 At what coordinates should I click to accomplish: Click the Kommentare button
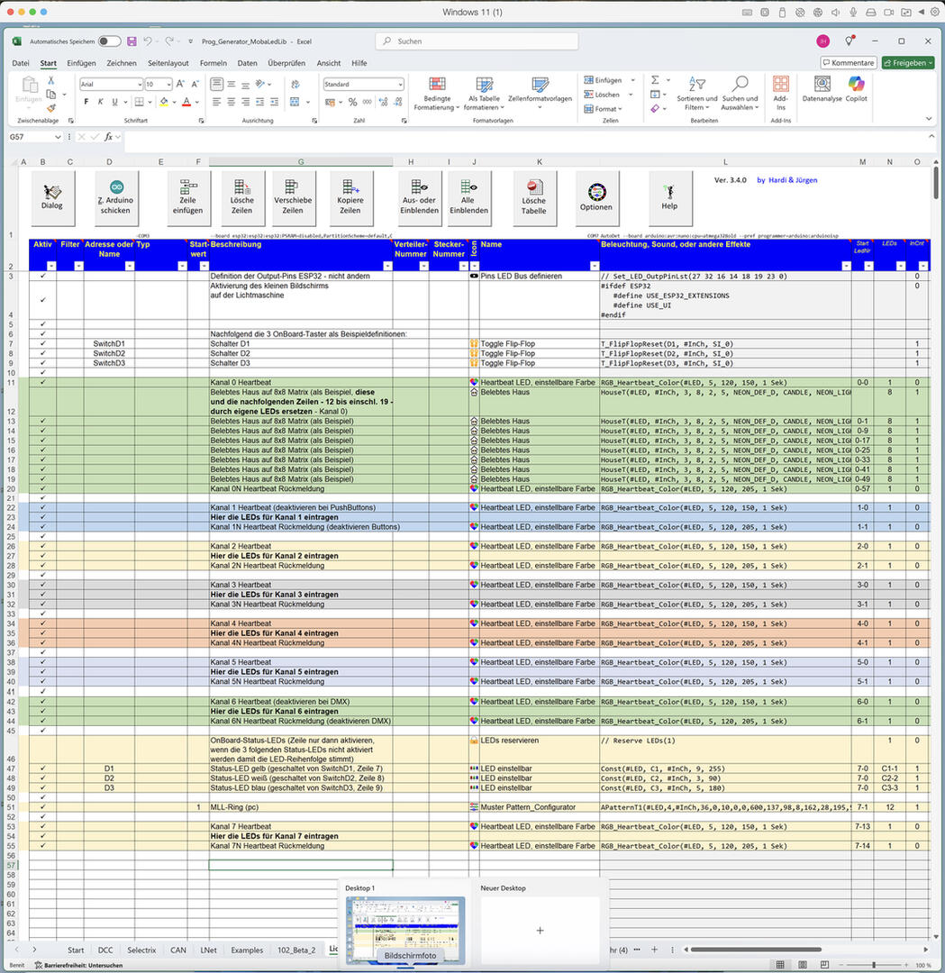click(848, 63)
